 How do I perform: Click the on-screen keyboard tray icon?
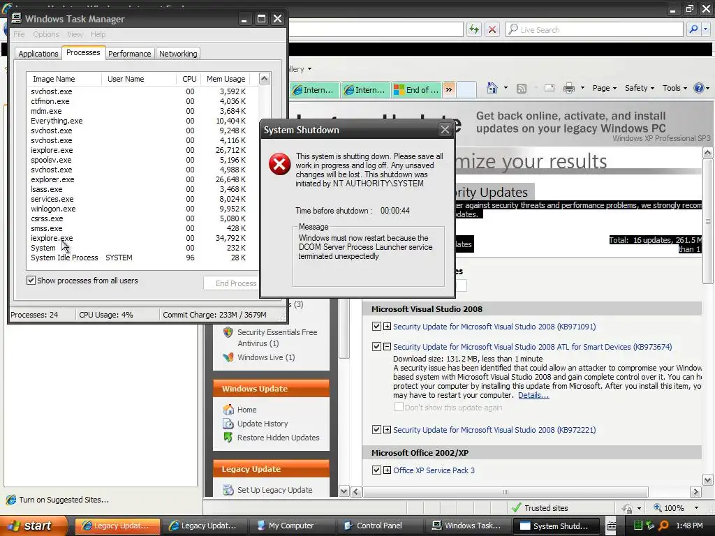point(612,526)
